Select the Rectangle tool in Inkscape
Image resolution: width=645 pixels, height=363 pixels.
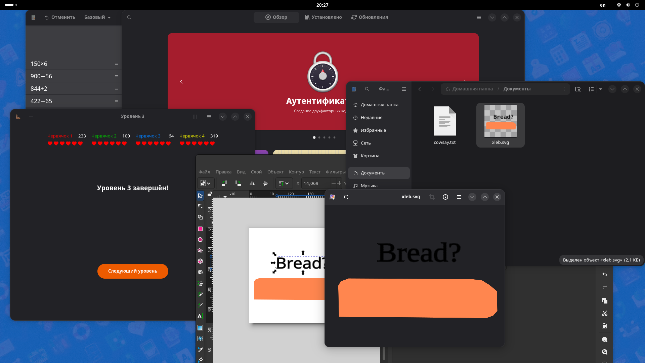pos(200,229)
